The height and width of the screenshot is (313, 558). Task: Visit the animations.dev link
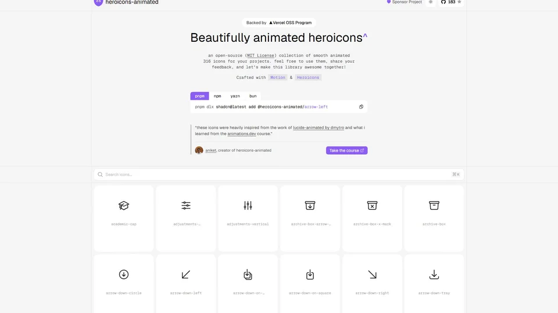(x=242, y=134)
